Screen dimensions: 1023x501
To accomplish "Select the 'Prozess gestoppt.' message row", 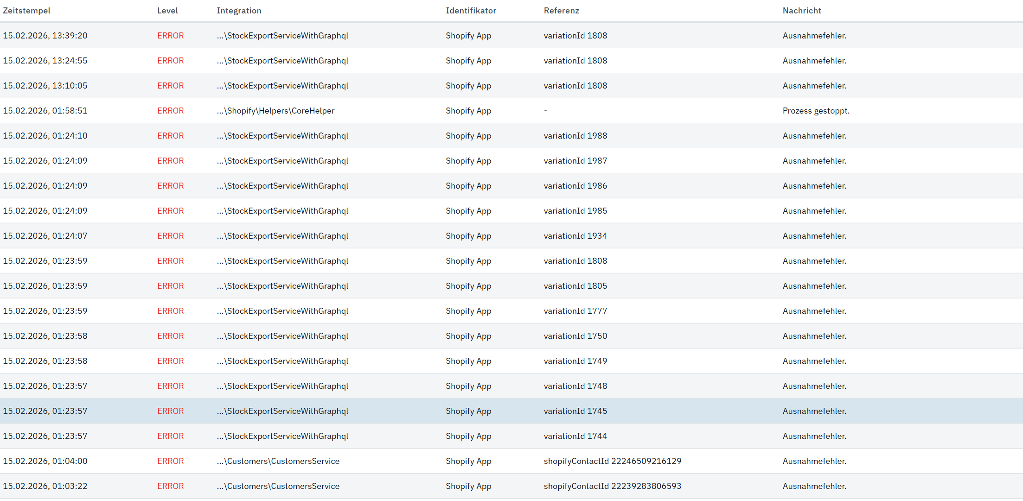I will [x=816, y=111].
